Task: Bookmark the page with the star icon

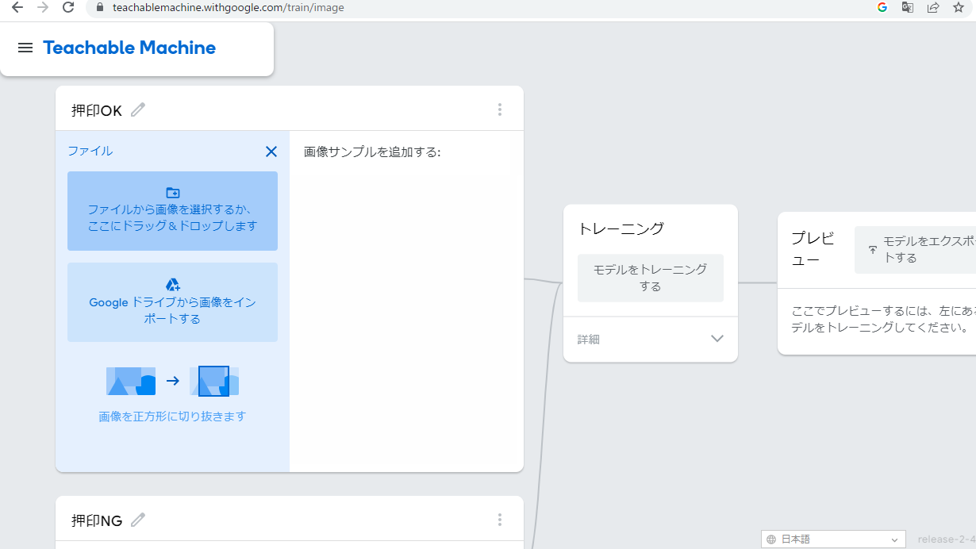Action: (x=959, y=7)
